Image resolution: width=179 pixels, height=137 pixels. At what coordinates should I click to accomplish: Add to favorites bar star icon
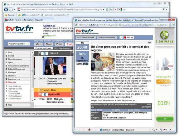[19, 15]
